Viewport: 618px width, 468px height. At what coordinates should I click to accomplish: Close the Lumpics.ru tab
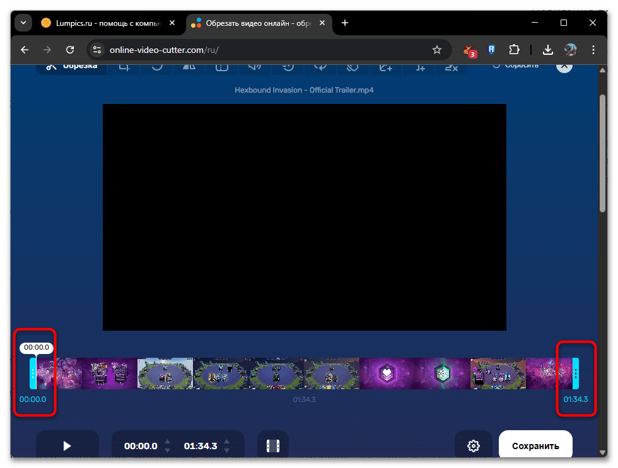pos(172,23)
